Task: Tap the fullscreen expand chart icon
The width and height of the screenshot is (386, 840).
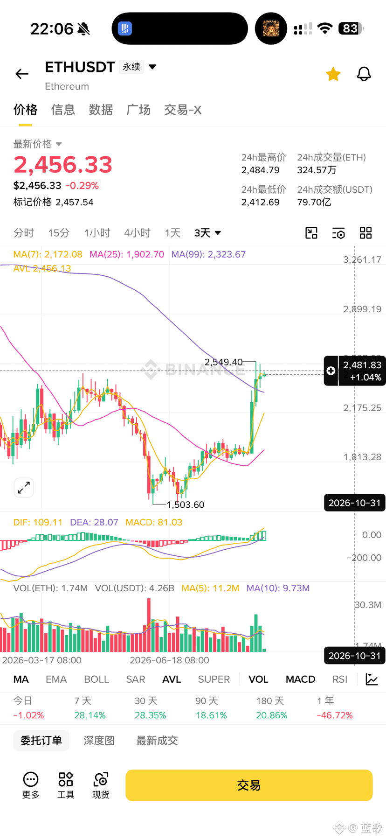Action: coord(24,488)
